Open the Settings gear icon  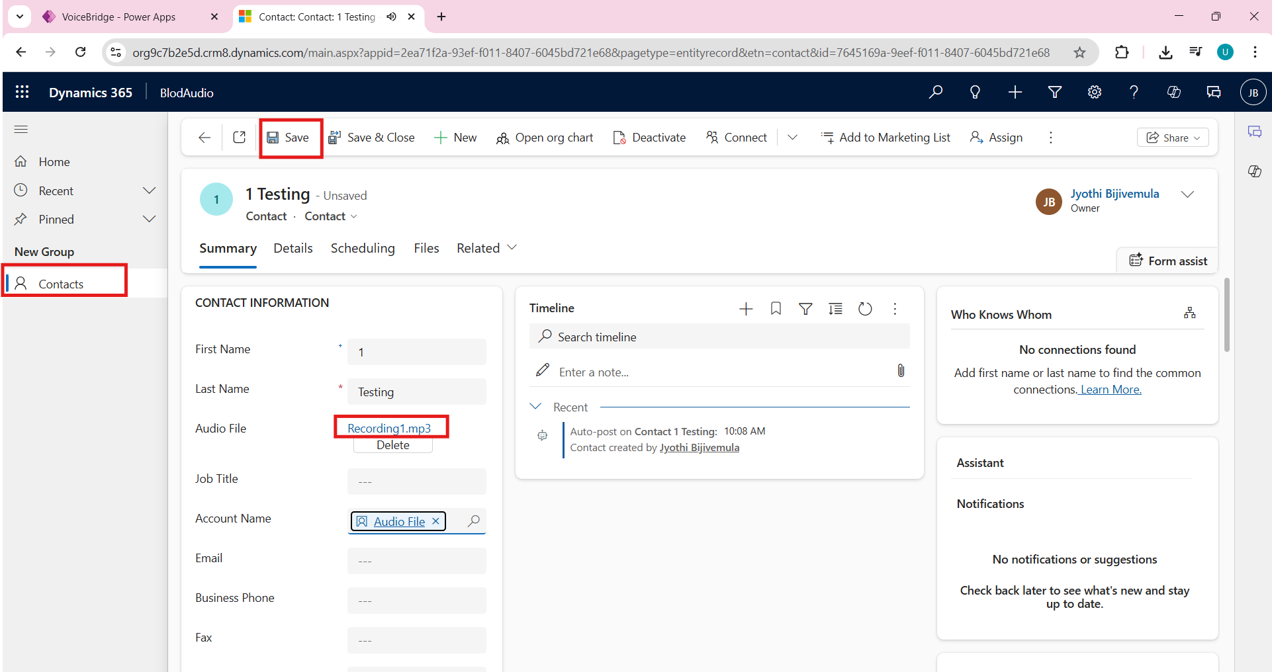point(1094,92)
